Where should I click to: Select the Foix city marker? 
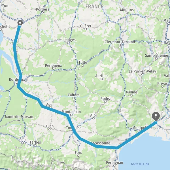(78, 156)
